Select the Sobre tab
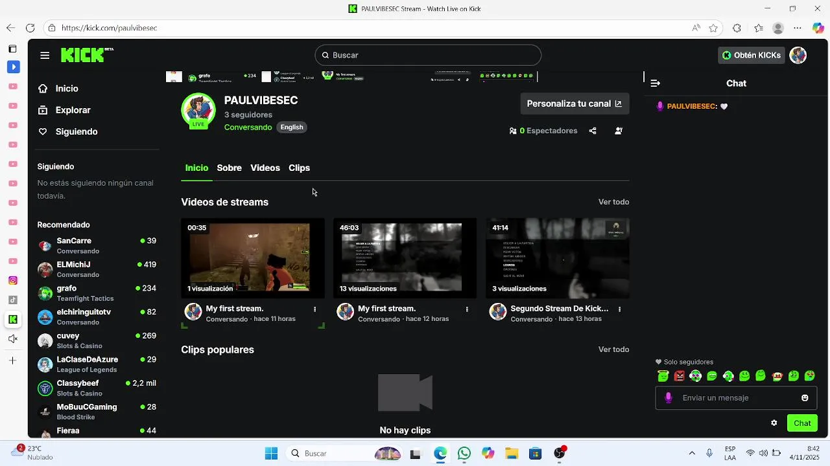The image size is (830, 466). click(229, 168)
